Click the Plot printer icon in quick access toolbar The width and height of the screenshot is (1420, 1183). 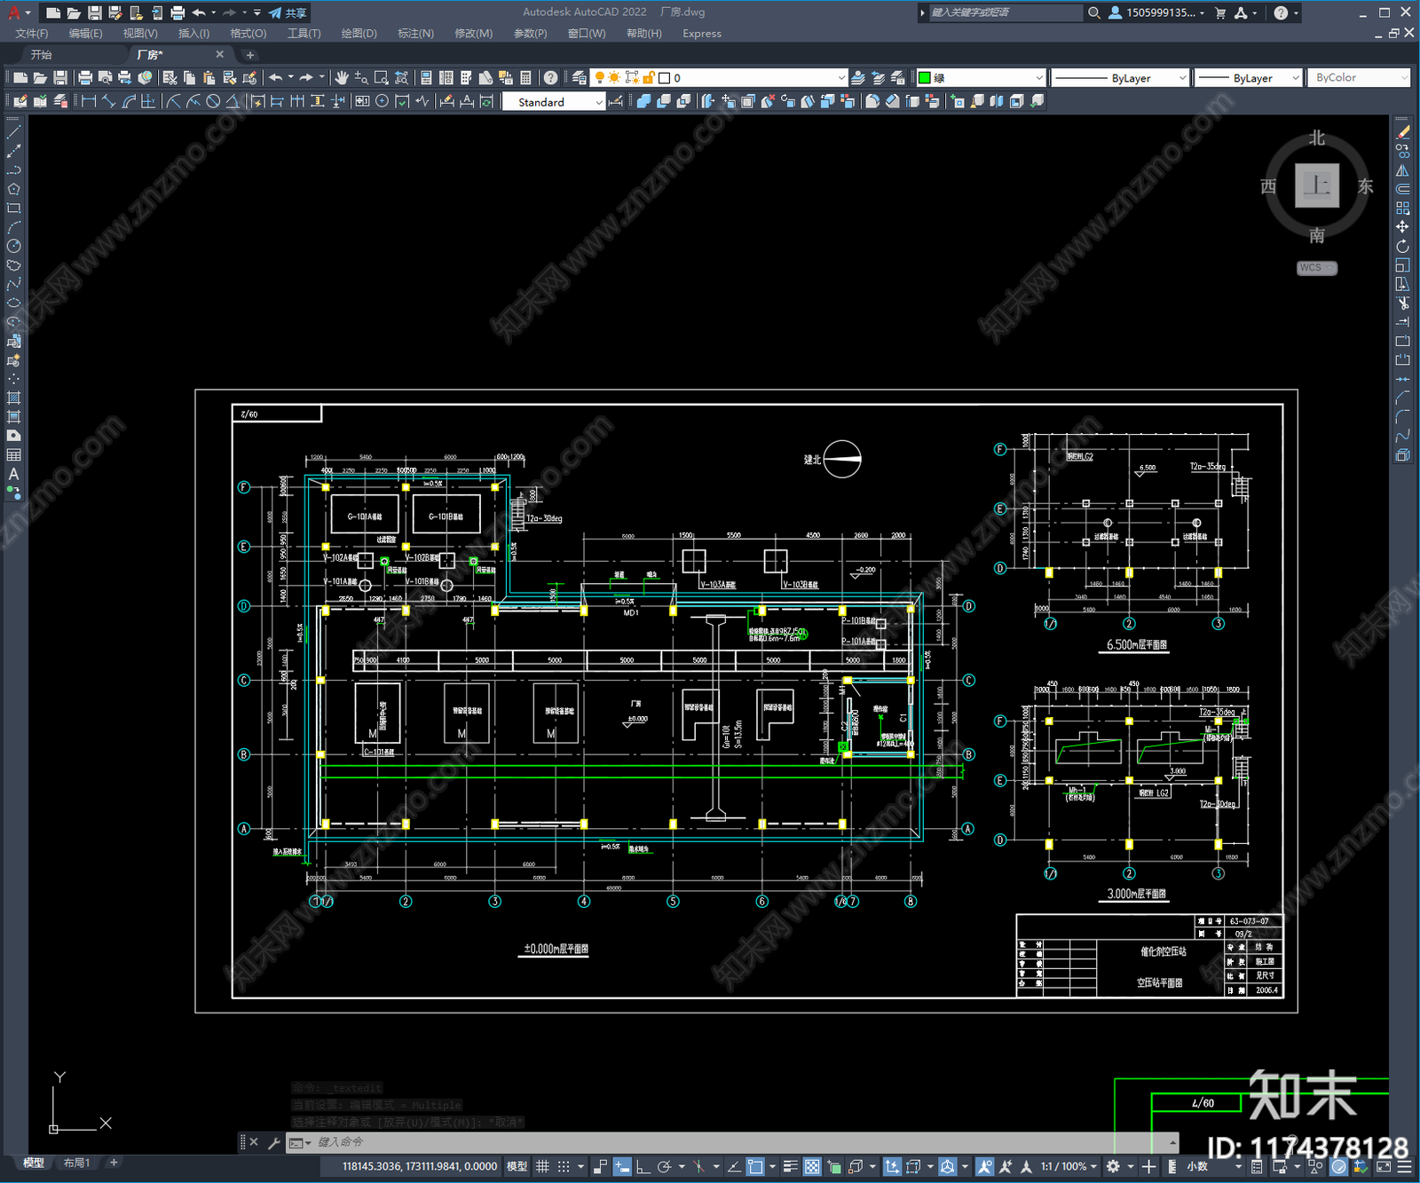(177, 12)
